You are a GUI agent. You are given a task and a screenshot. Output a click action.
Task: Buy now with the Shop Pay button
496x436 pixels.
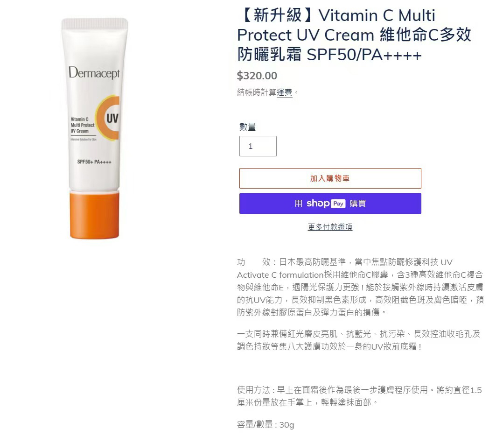(330, 204)
